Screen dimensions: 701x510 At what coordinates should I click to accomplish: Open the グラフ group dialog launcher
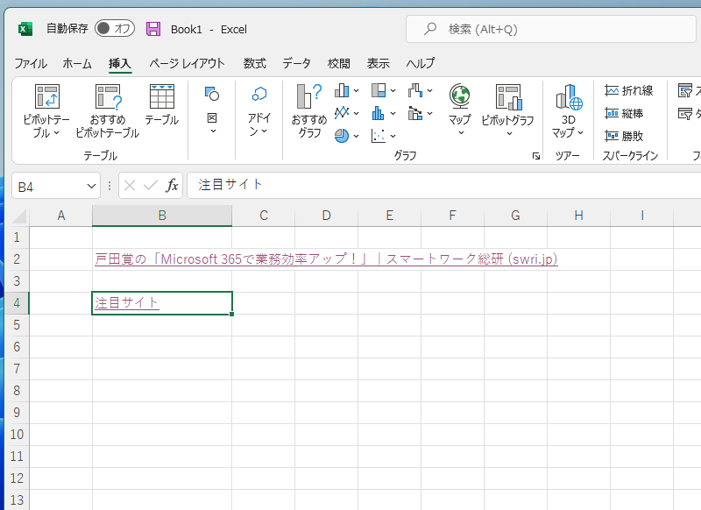pyautogui.click(x=535, y=156)
